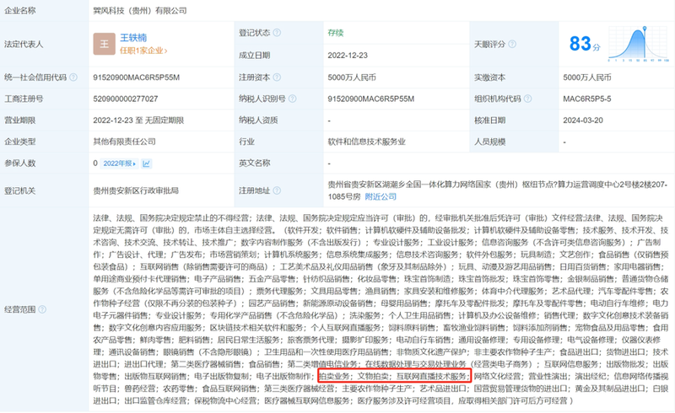Click the 83分 score value
The height and width of the screenshot is (413, 675).
585,44
